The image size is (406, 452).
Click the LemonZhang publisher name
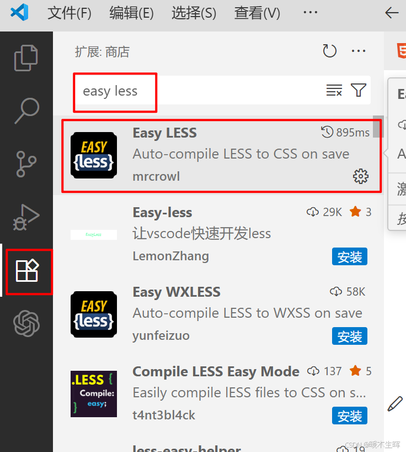(171, 256)
